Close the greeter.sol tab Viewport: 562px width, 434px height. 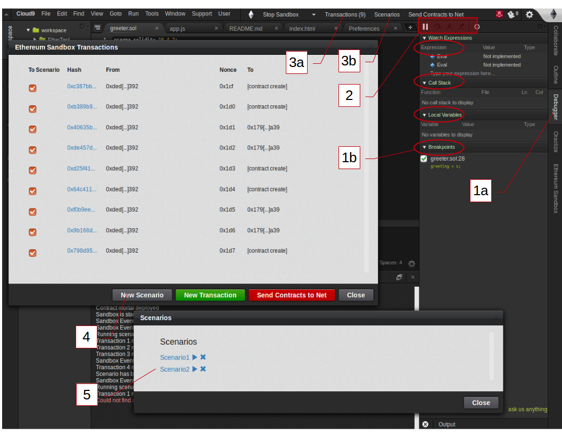point(156,28)
